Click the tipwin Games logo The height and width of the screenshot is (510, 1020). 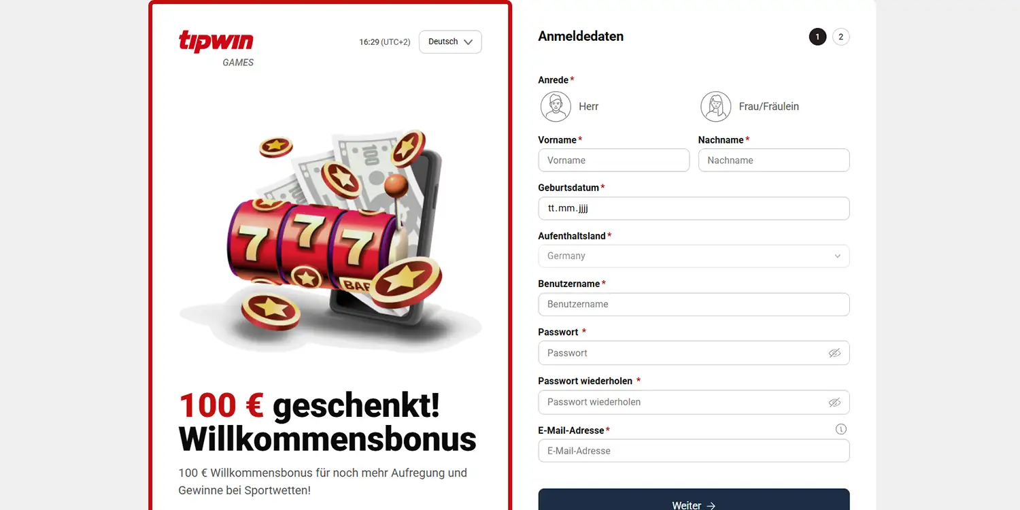216,48
